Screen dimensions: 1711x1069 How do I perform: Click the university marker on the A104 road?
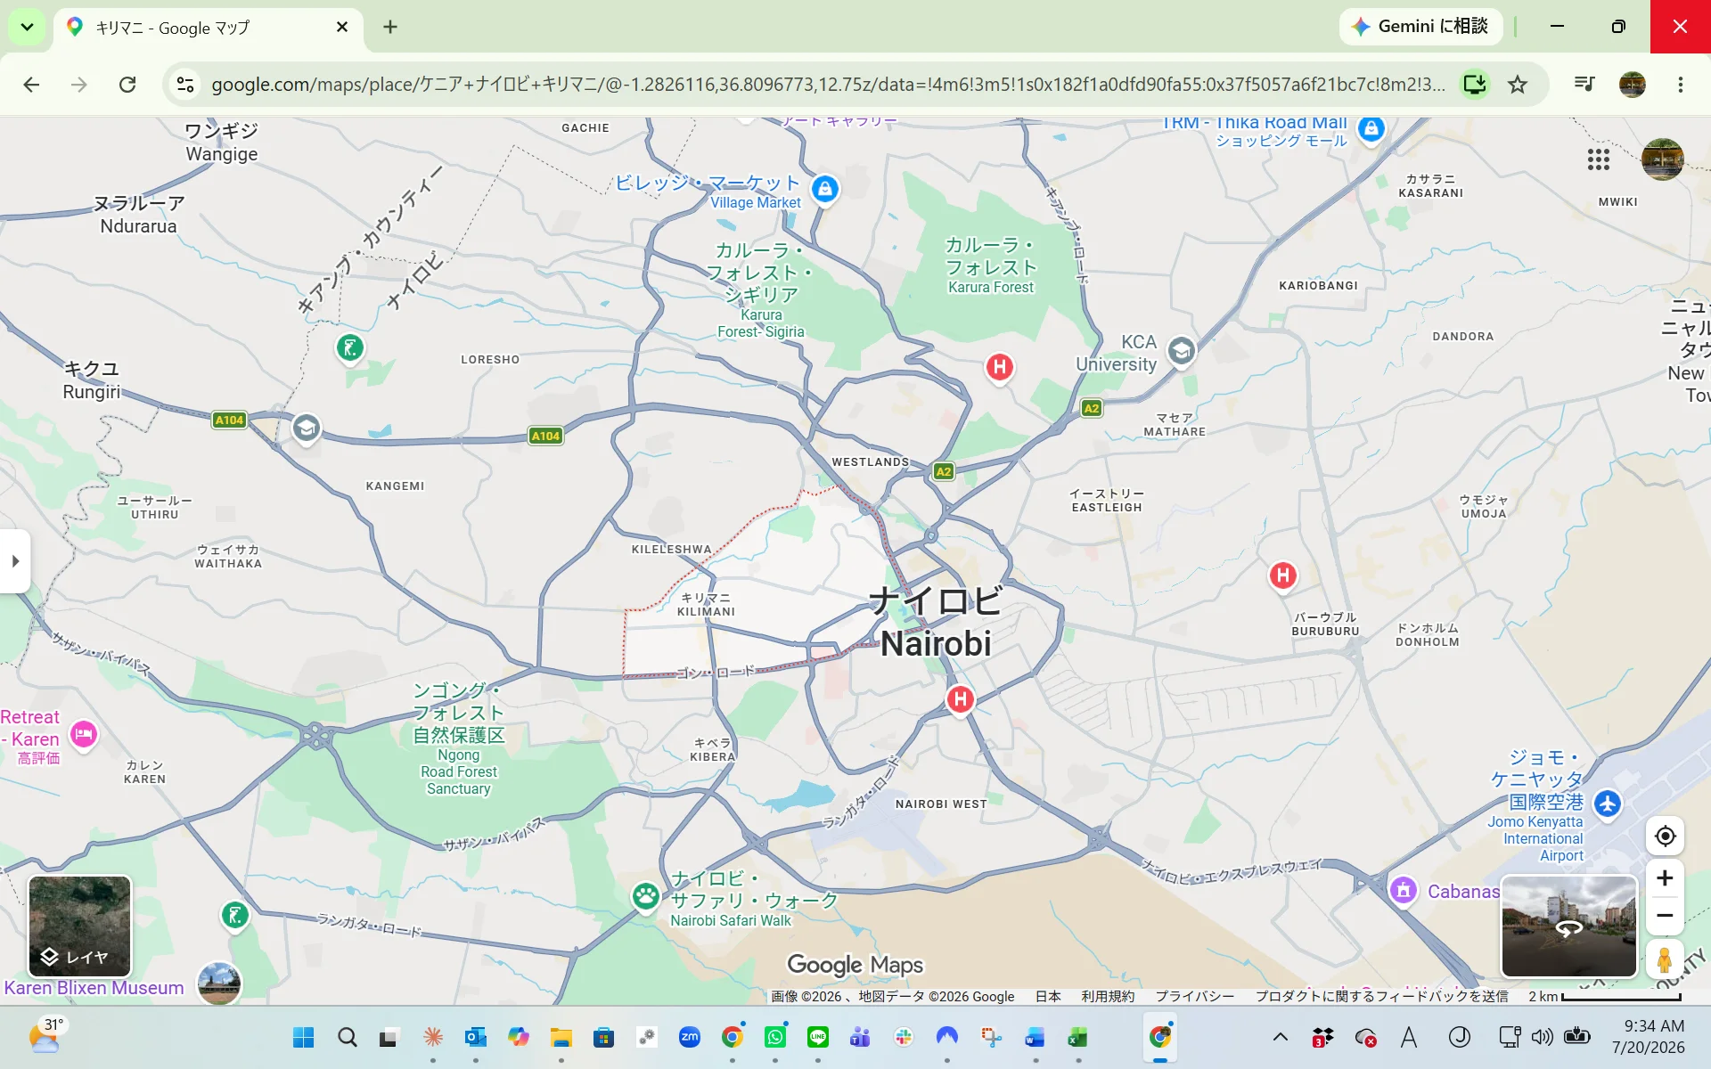tap(306, 428)
